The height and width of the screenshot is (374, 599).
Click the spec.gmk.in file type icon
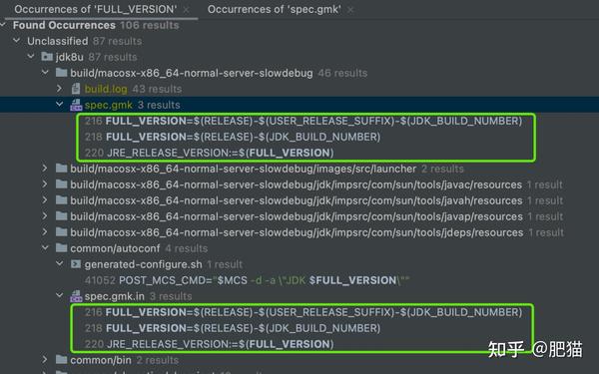pyautogui.click(x=76, y=296)
